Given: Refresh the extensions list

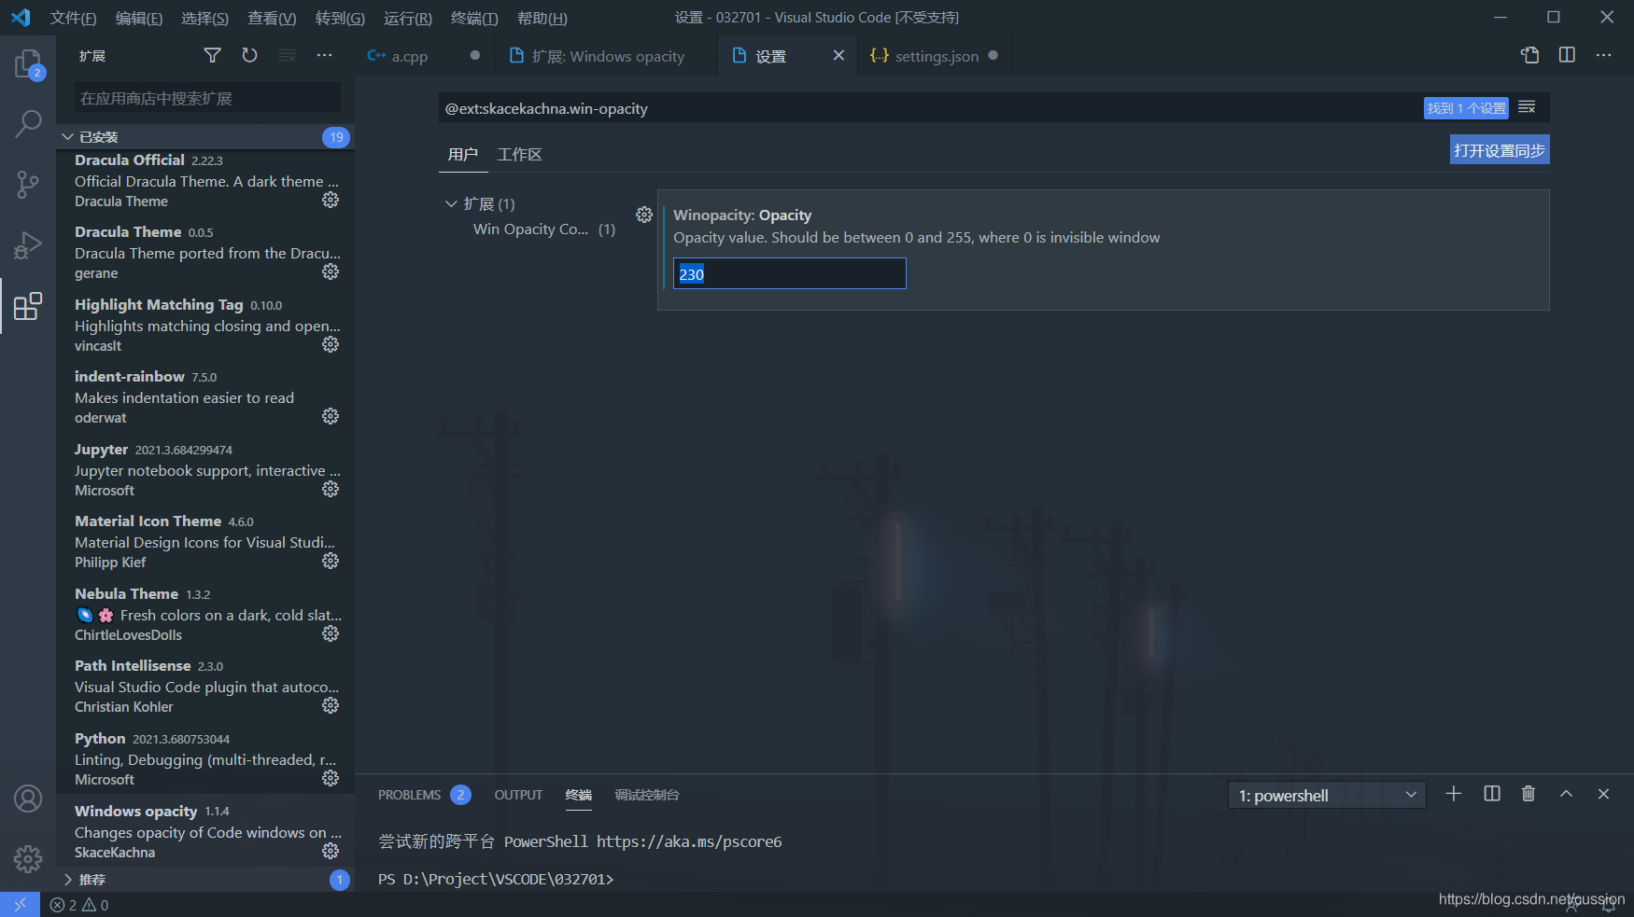Looking at the screenshot, I should pos(249,56).
